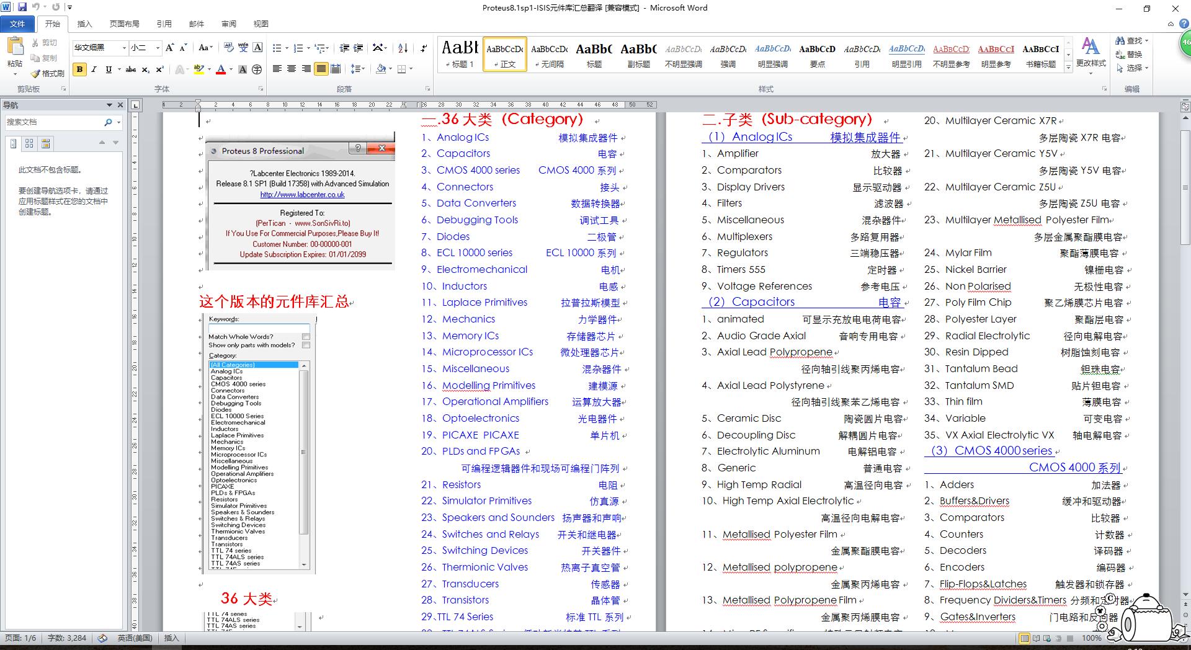Select the Format Painter (格式刷) brush
Screen dimensions: 1191x650
[48, 73]
